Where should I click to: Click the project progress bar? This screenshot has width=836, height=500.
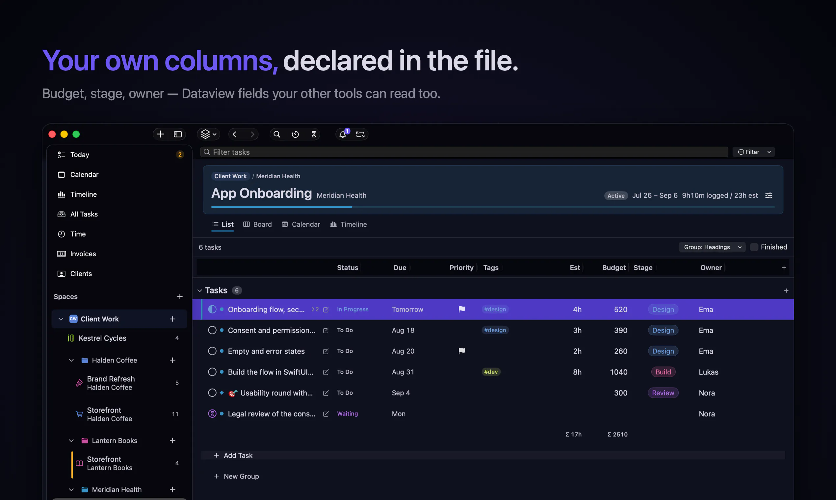pyautogui.click(x=493, y=207)
